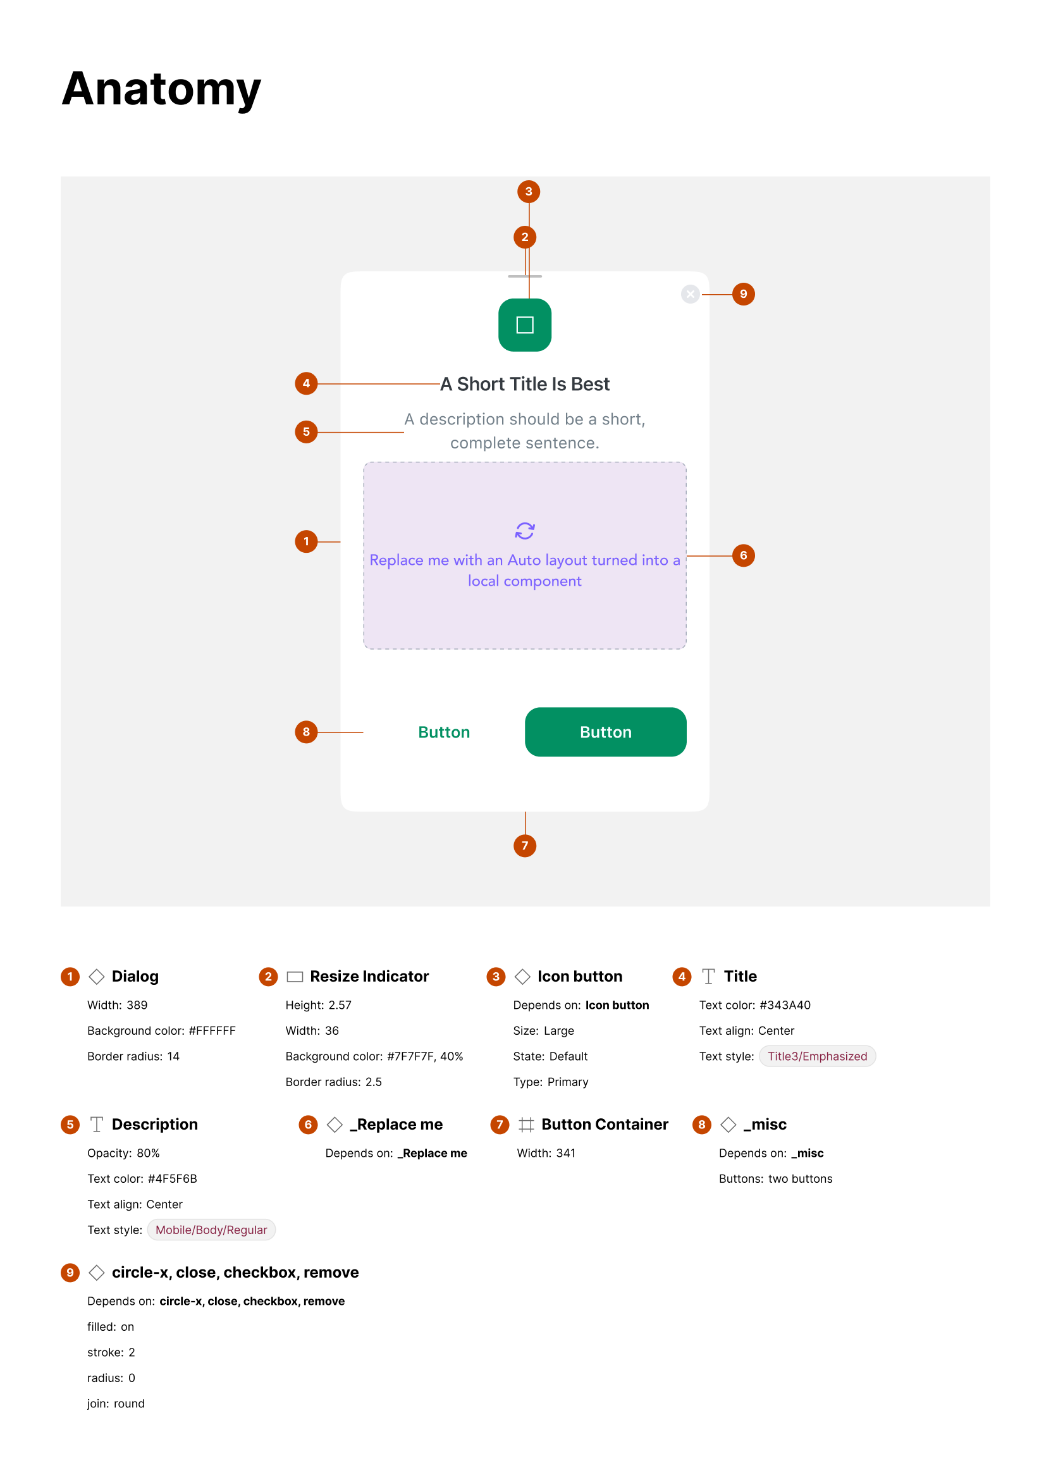Click the Title3/Emphasized text style tag
The height and width of the screenshot is (1475, 1051).
tap(817, 1056)
